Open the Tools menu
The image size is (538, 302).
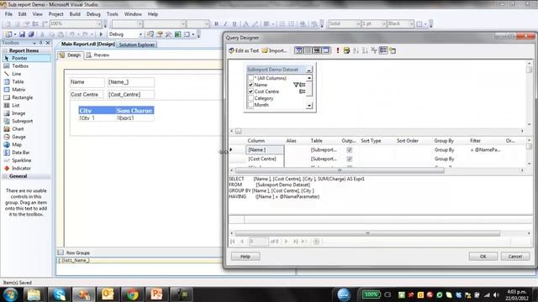[x=112, y=14]
